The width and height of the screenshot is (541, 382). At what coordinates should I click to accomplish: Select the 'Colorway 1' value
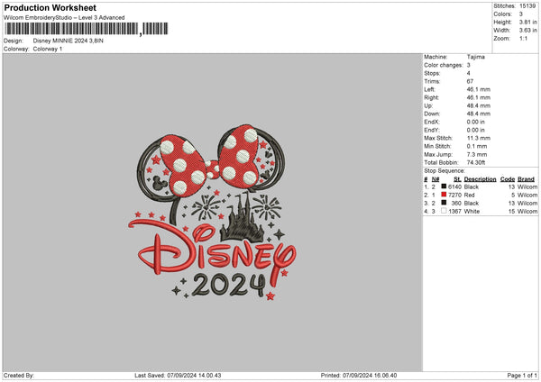(48, 49)
